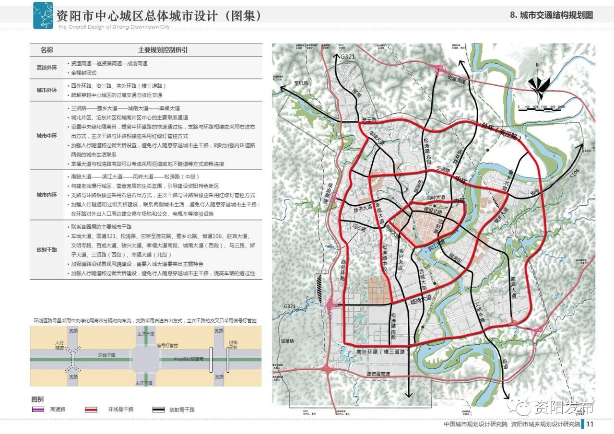614x434 pixels.
Task: Click the 人行隧道 diagram label
Action: point(60,345)
